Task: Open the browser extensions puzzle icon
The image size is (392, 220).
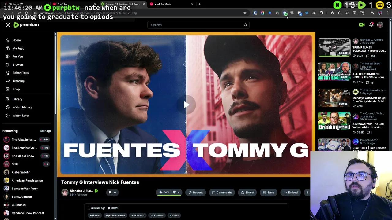Action: pyautogui.click(x=322, y=13)
